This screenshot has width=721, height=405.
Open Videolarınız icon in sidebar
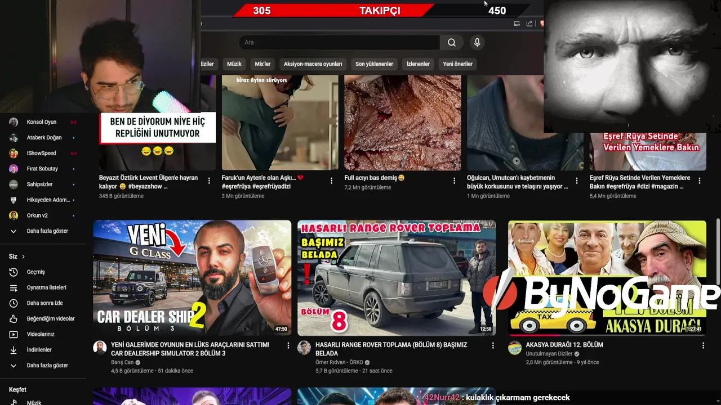(14, 334)
